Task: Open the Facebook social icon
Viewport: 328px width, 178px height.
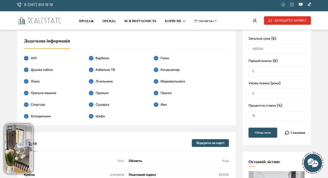Action: click(x=283, y=5)
